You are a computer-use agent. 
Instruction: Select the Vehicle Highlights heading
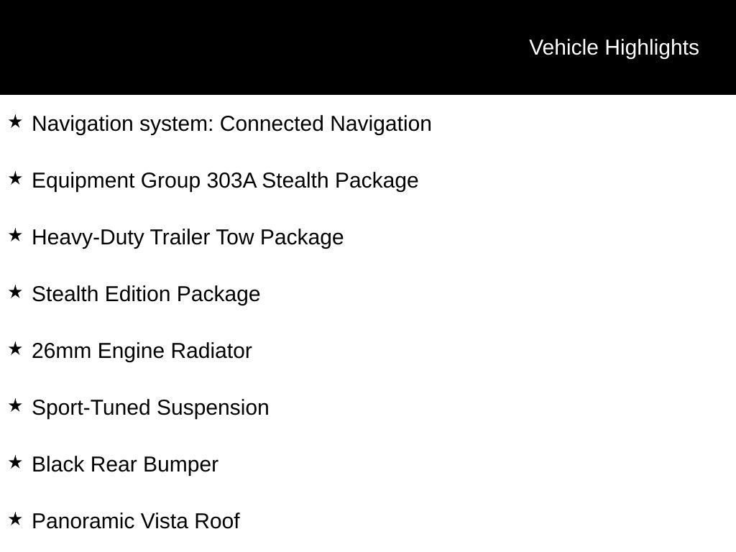pyautogui.click(x=614, y=48)
